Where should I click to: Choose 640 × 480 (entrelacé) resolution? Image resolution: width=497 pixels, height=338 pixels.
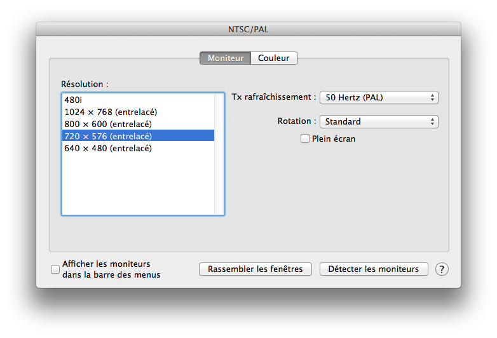point(108,148)
